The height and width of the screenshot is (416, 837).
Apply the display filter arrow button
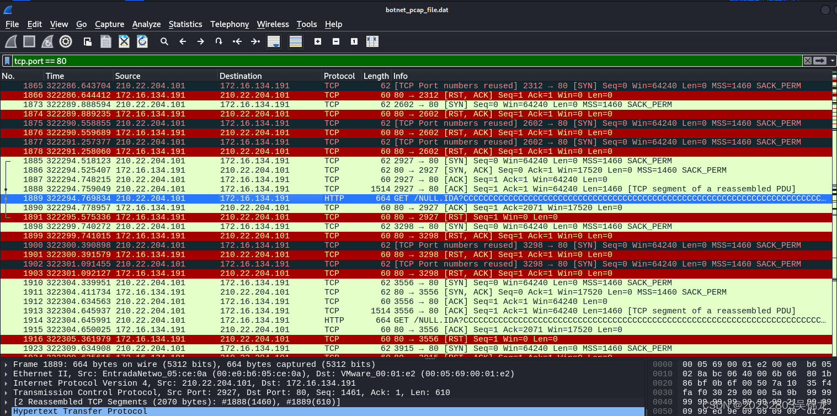coord(820,61)
